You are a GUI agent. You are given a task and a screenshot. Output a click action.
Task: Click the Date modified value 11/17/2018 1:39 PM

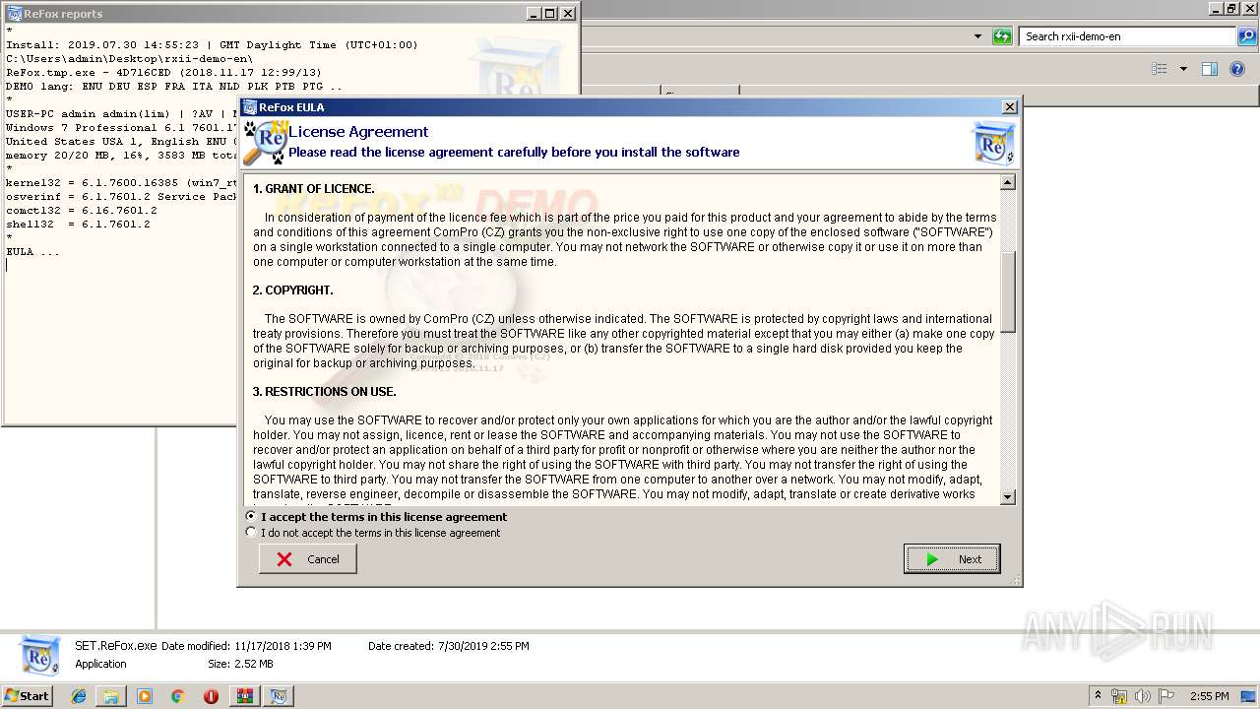(x=283, y=646)
